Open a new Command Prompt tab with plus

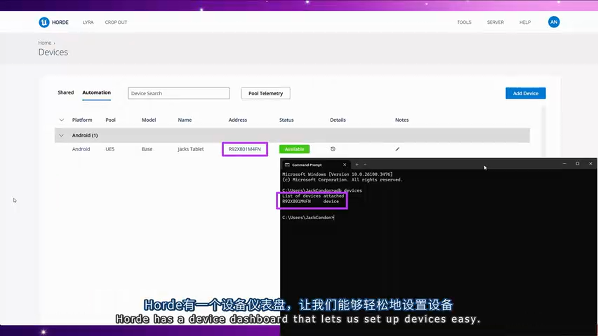[x=356, y=164]
